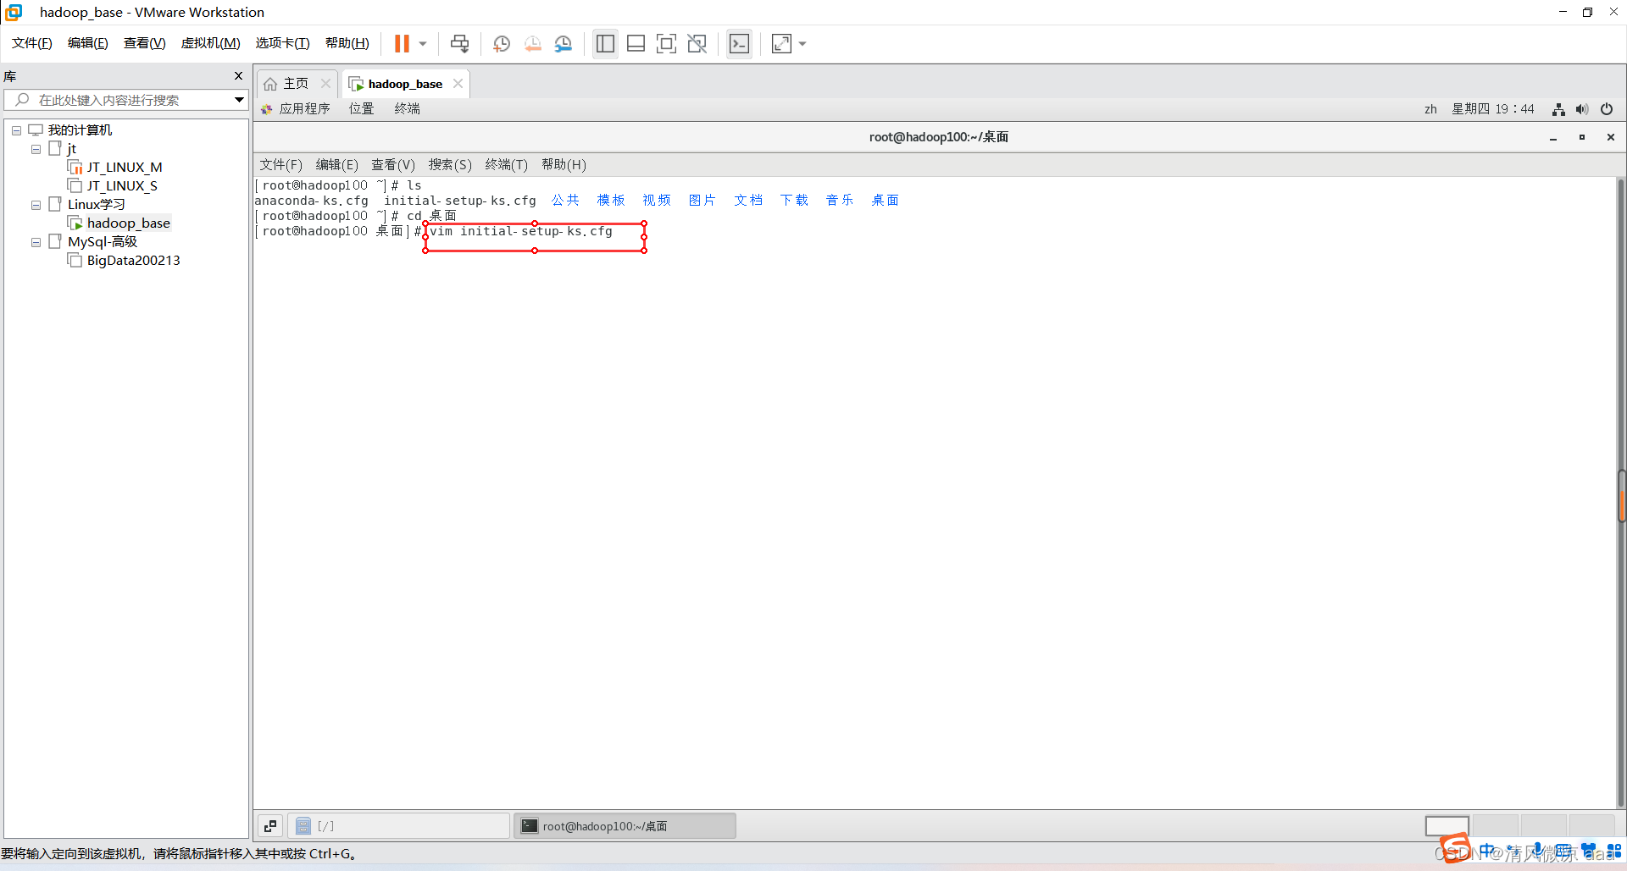Open the console view icon
Viewport: 1627px width, 871px height.
[x=739, y=43]
